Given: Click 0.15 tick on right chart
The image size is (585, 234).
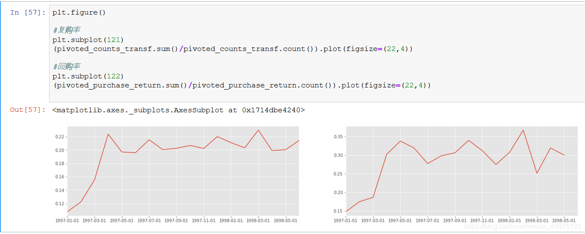Looking at the screenshot, I should coord(338,211).
